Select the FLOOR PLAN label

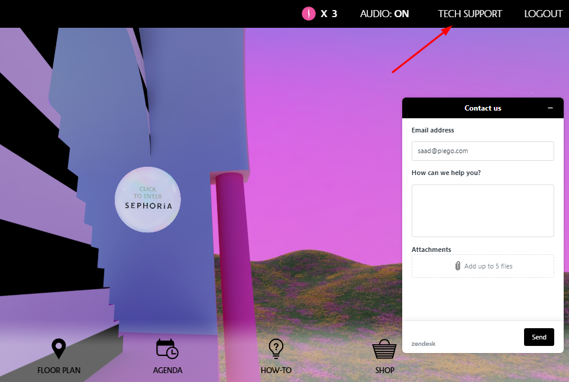pyautogui.click(x=59, y=370)
